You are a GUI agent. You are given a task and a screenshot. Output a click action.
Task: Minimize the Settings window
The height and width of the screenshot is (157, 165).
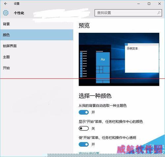click(x=139, y=4)
